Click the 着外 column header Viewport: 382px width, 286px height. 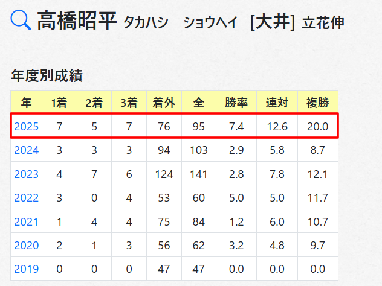tap(164, 103)
